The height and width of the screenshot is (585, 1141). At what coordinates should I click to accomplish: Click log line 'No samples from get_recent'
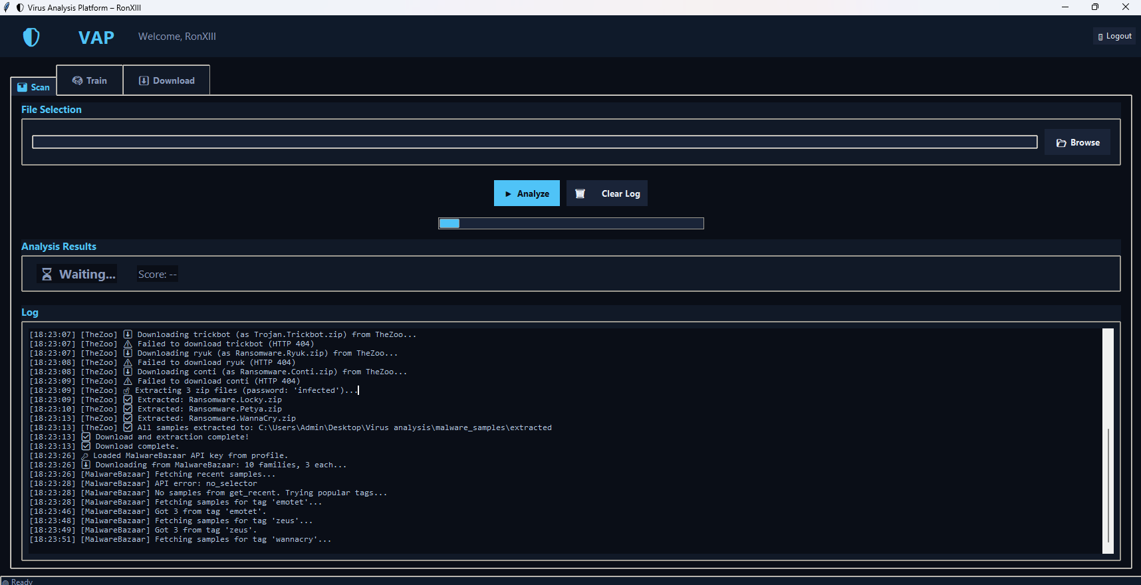click(x=208, y=493)
